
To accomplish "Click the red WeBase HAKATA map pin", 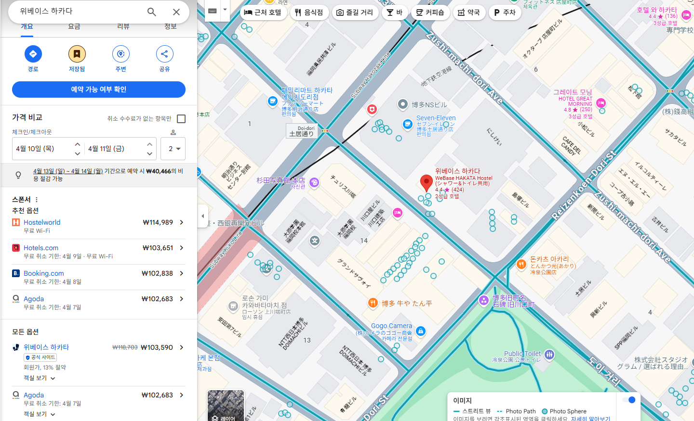I will click(426, 183).
